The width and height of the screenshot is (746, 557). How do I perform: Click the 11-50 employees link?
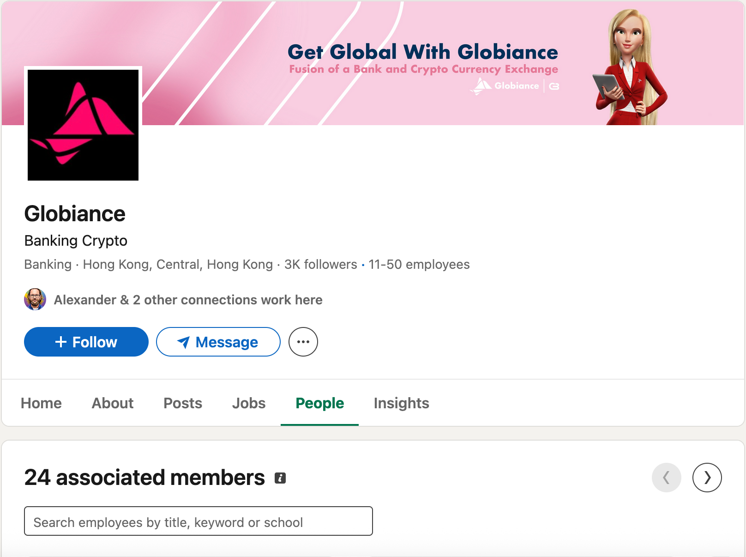pyautogui.click(x=419, y=264)
